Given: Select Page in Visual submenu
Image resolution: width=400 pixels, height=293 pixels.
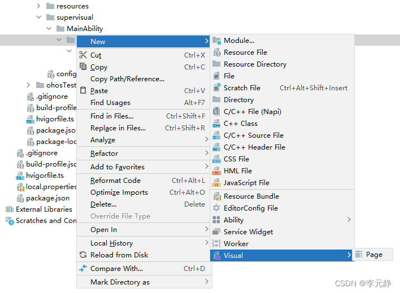Looking at the screenshot, I should pyautogui.click(x=373, y=255).
